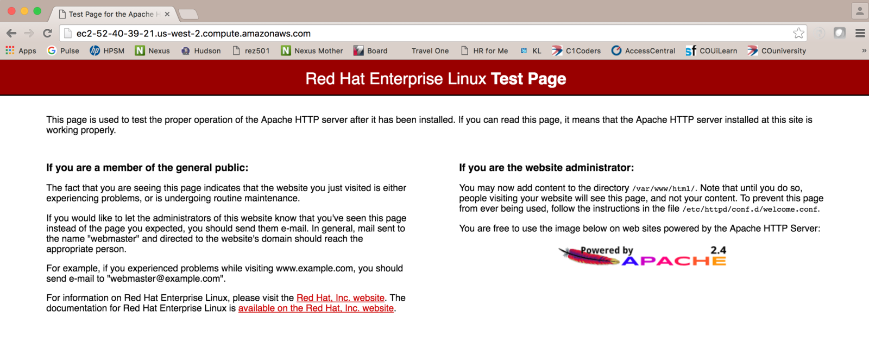Open the Chrome hamburger menu
This screenshot has width=869, height=355.
860,33
